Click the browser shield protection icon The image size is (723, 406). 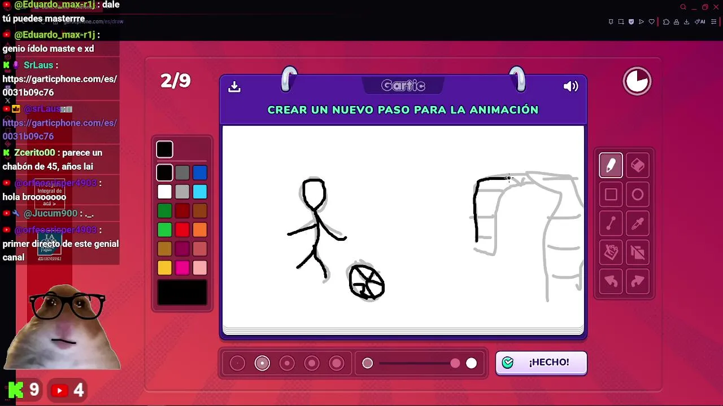(x=631, y=22)
